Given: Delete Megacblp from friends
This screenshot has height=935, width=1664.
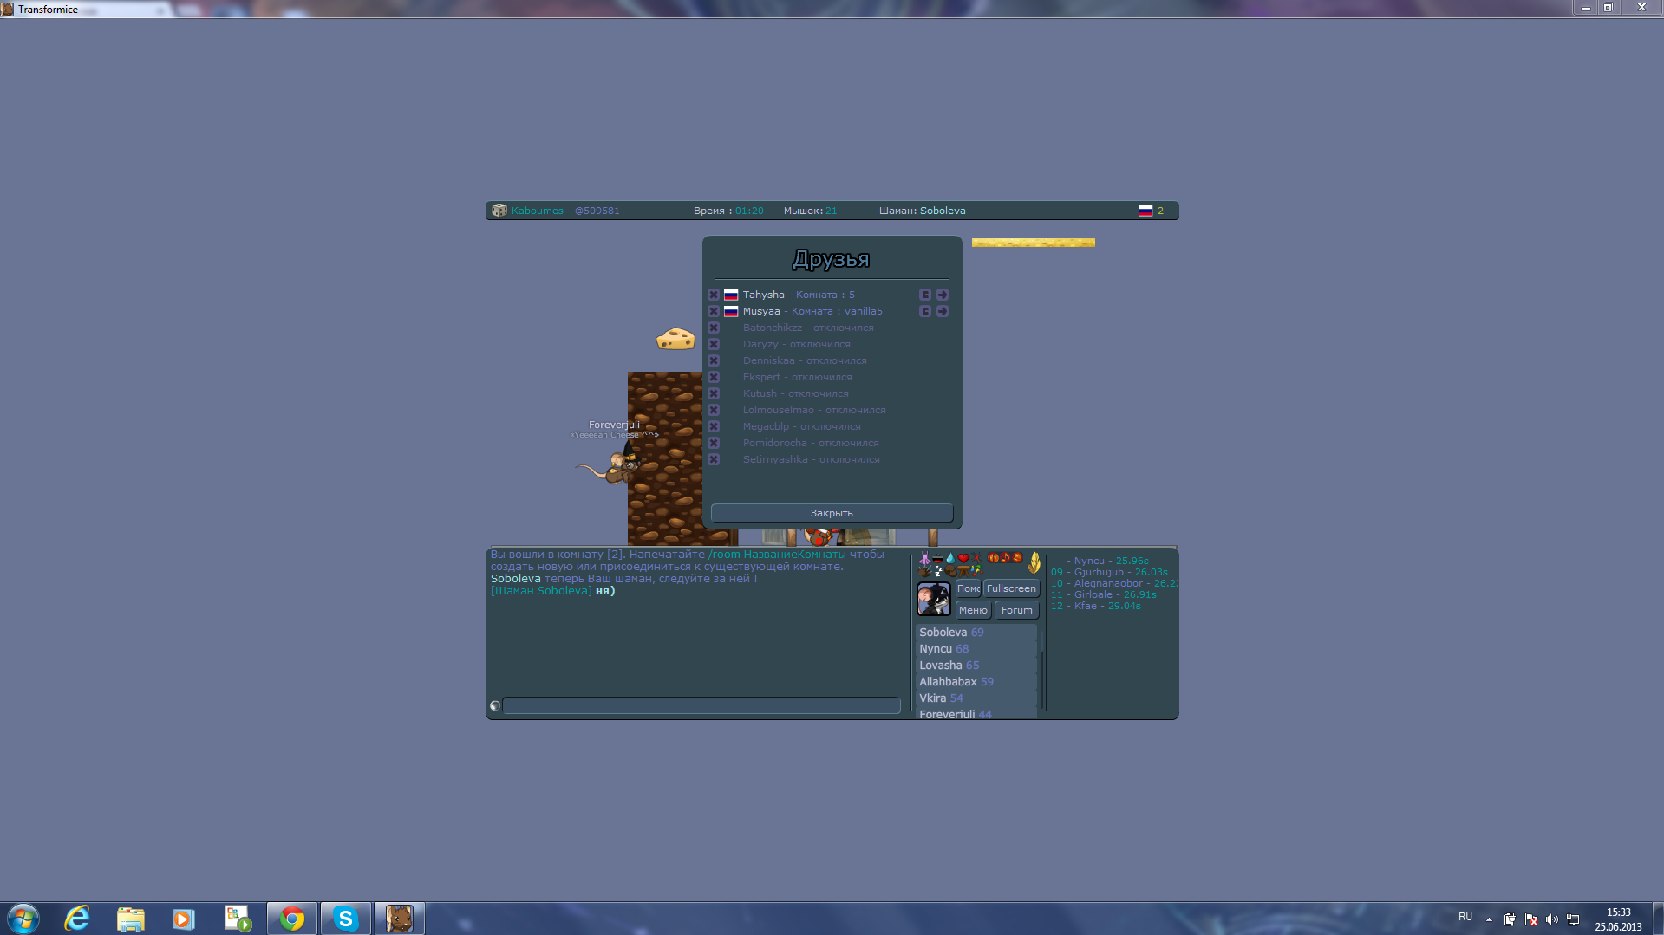Looking at the screenshot, I should [x=714, y=426].
